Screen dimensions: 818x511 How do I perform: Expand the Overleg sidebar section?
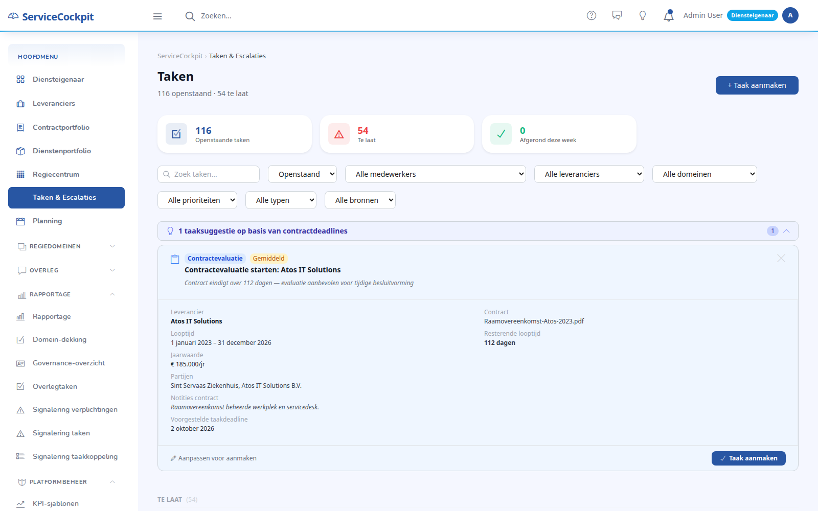pyautogui.click(x=66, y=270)
